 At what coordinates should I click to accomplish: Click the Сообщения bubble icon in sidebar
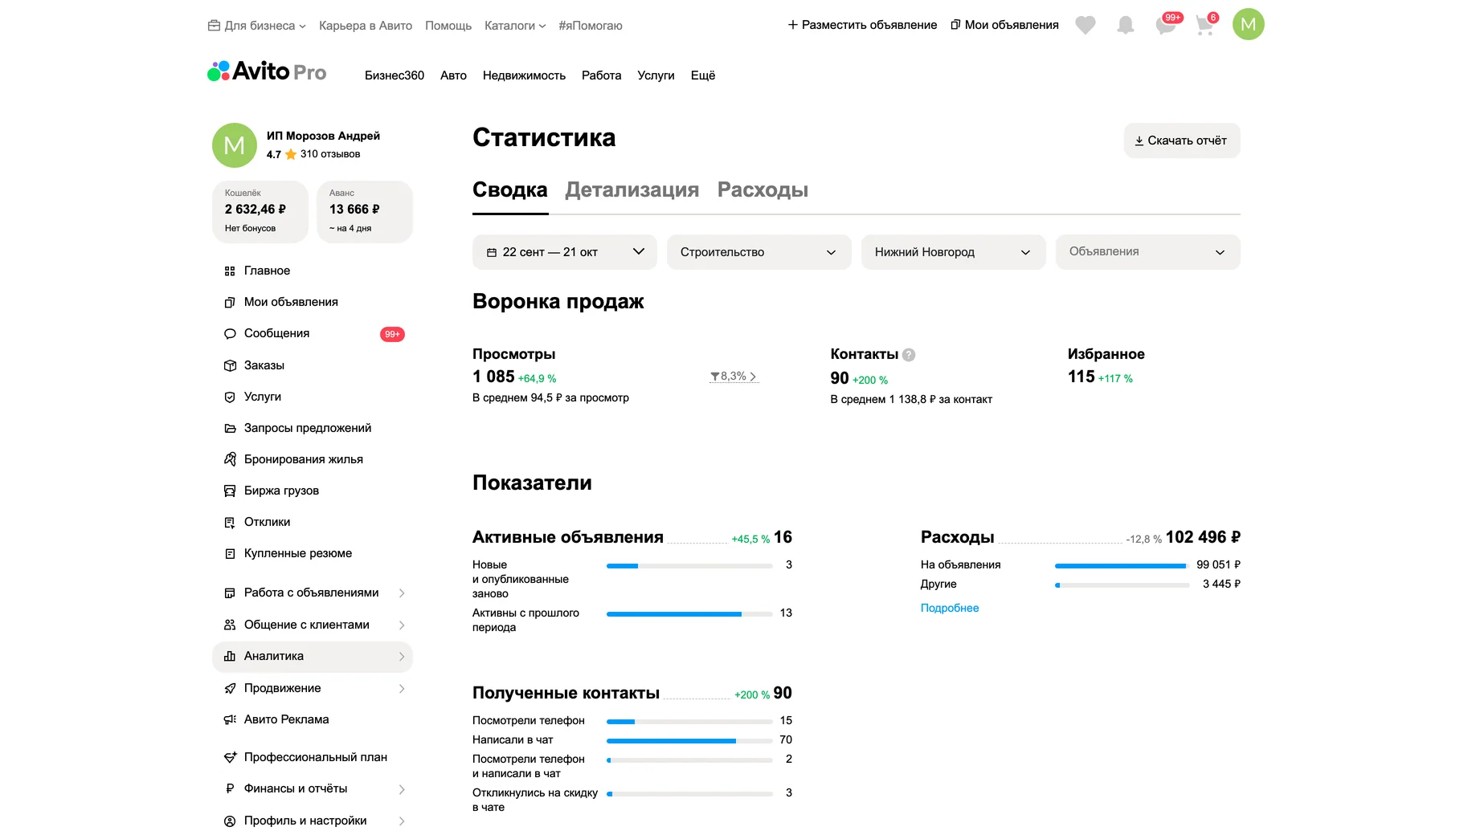230,334
